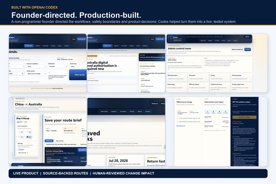The height and width of the screenshot is (184, 276).
Task: Open the Country of residence dropdown showing China
Action: [x=36, y=66]
